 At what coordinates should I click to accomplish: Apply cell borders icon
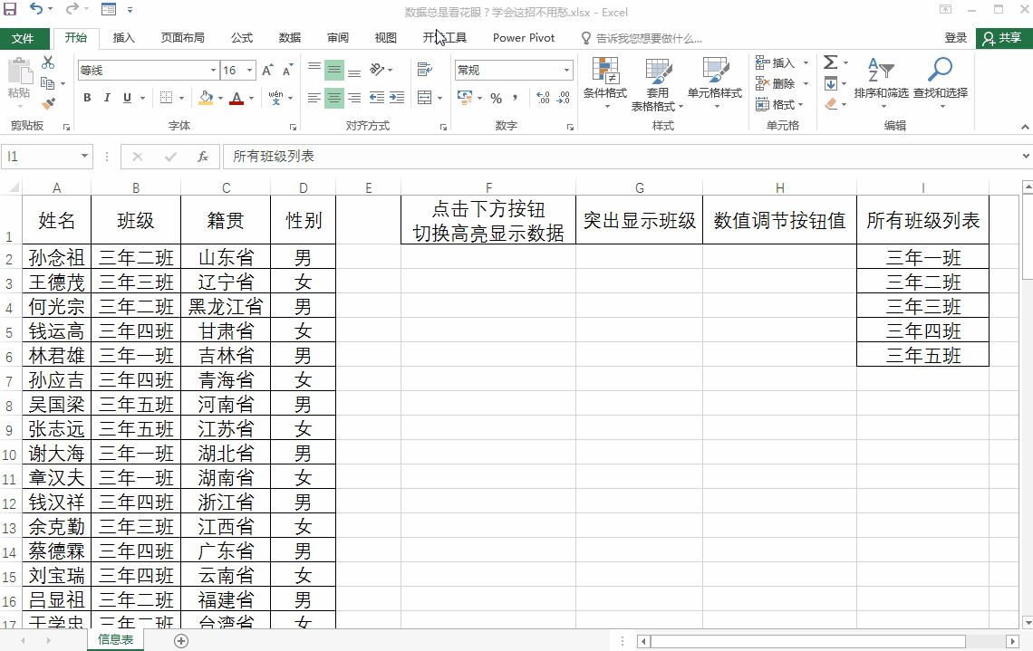[166, 98]
